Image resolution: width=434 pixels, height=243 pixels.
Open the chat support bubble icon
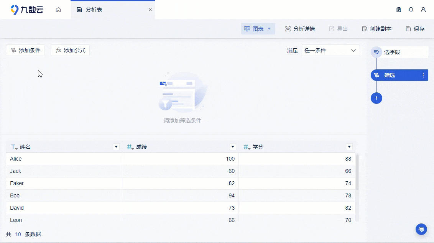[x=421, y=229]
